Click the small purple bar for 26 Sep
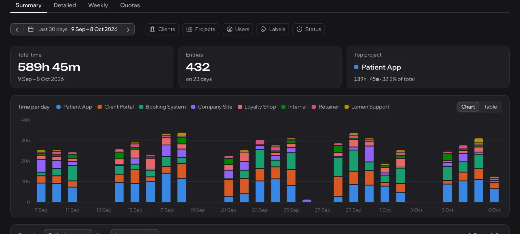Image resolution: width=520 pixels, height=234 pixels. coord(307,201)
